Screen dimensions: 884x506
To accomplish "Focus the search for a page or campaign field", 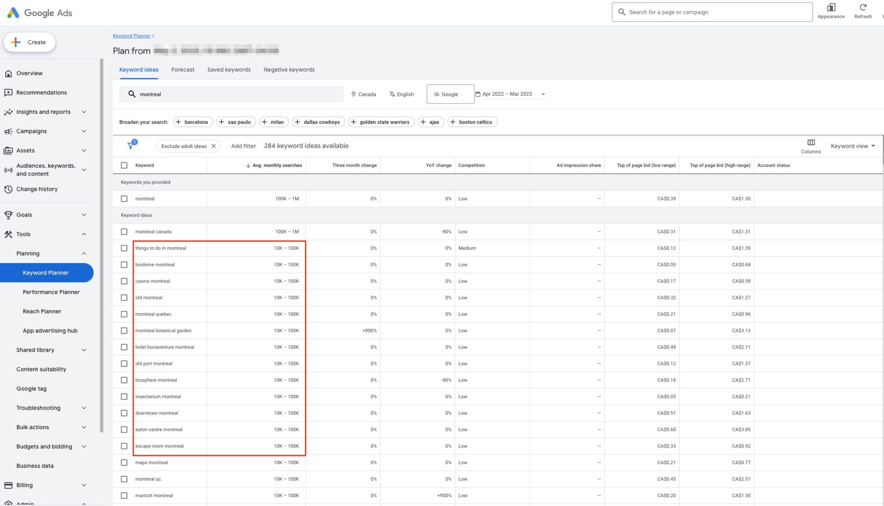I will 712,12.
